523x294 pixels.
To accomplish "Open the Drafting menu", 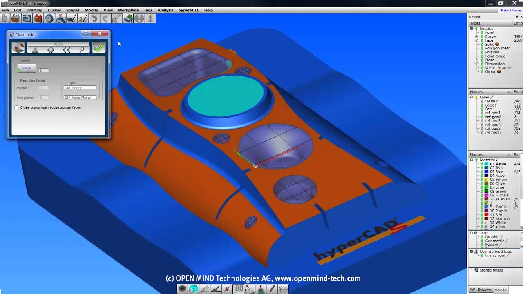I will [x=34, y=10].
